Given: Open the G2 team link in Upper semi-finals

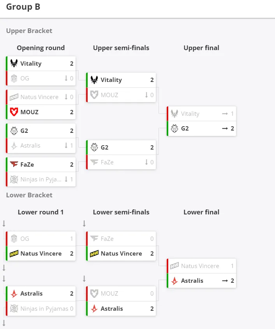Looking at the screenshot, I should click(104, 148).
